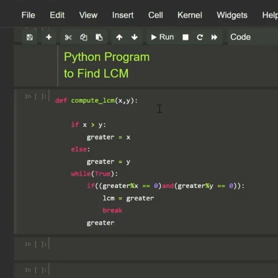The height and width of the screenshot is (278, 278).
Task: Move the selected cell down with the arrow
Action: tap(135, 37)
